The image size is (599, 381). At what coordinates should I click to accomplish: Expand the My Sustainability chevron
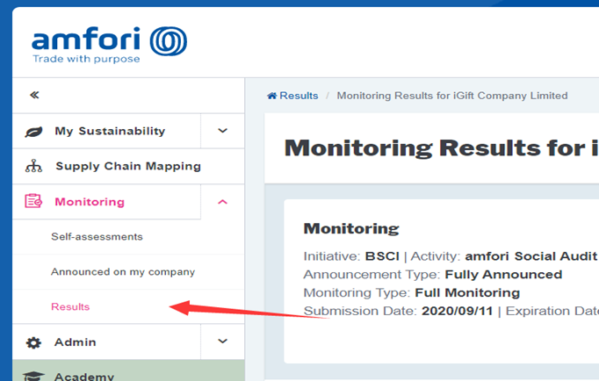click(x=222, y=131)
